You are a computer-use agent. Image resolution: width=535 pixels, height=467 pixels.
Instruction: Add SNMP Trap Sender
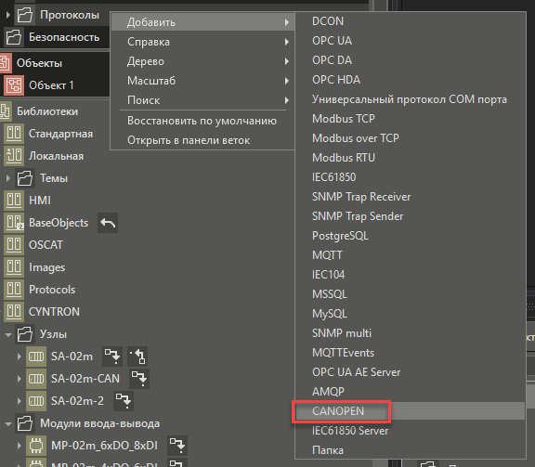click(x=411, y=216)
